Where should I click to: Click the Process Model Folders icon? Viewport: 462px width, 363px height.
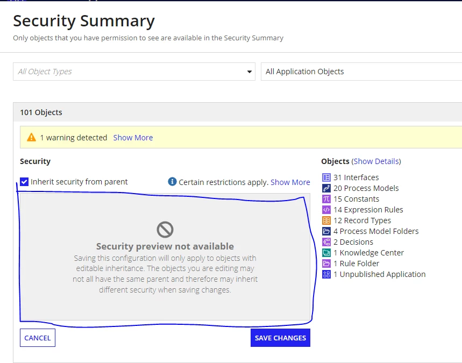[x=326, y=231]
